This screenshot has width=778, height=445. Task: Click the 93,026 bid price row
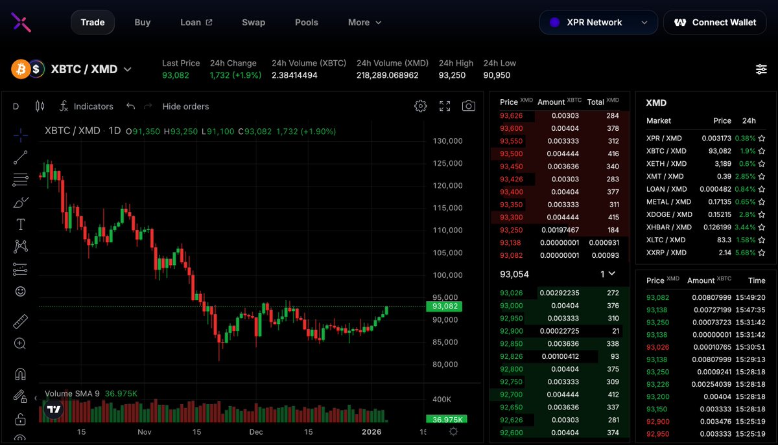pos(560,293)
